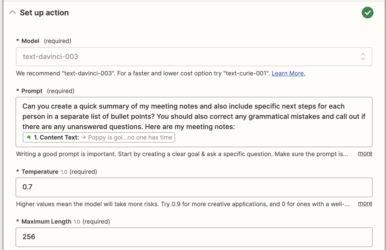The width and height of the screenshot is (386, 250).
Task: Focus the Temperature field showing 0.7
Action: [194, 187]
